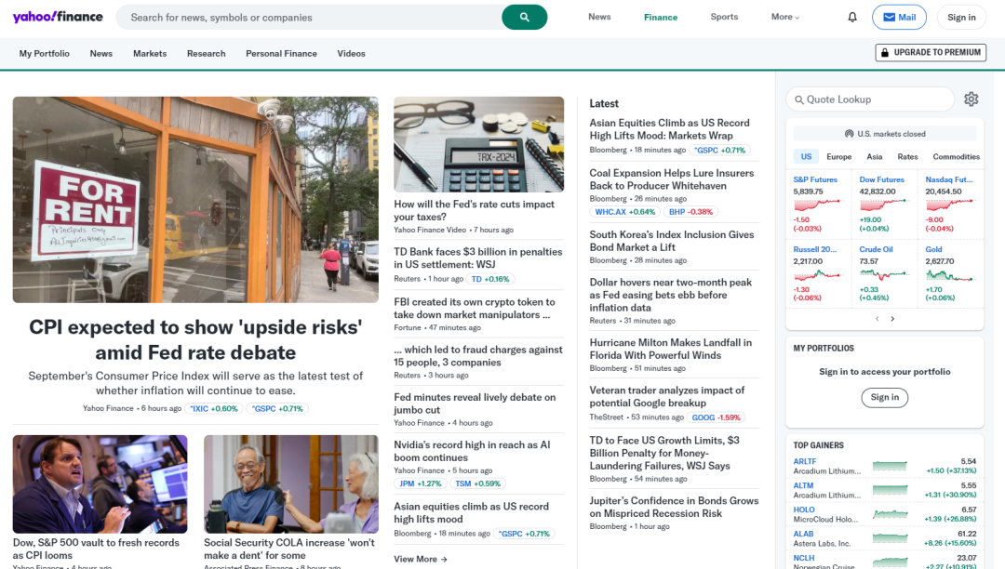The image size is (1005, 569).
Task: Expand the More dropdown menu
Action: [x=785, y=18]
